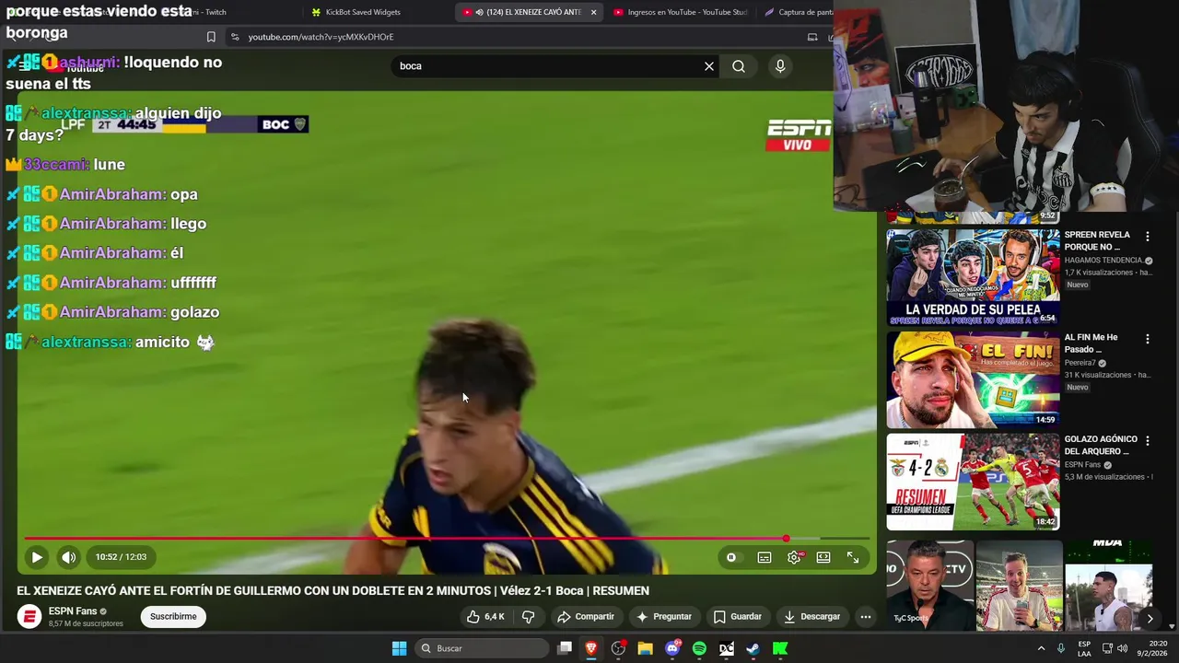The image size is (1179, 663).
Task: Open Task View from the taskbar
Action: pyautogui.click(x=565, y=648)
